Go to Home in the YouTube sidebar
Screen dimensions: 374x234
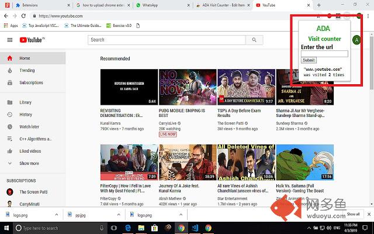tap(33, 58)
